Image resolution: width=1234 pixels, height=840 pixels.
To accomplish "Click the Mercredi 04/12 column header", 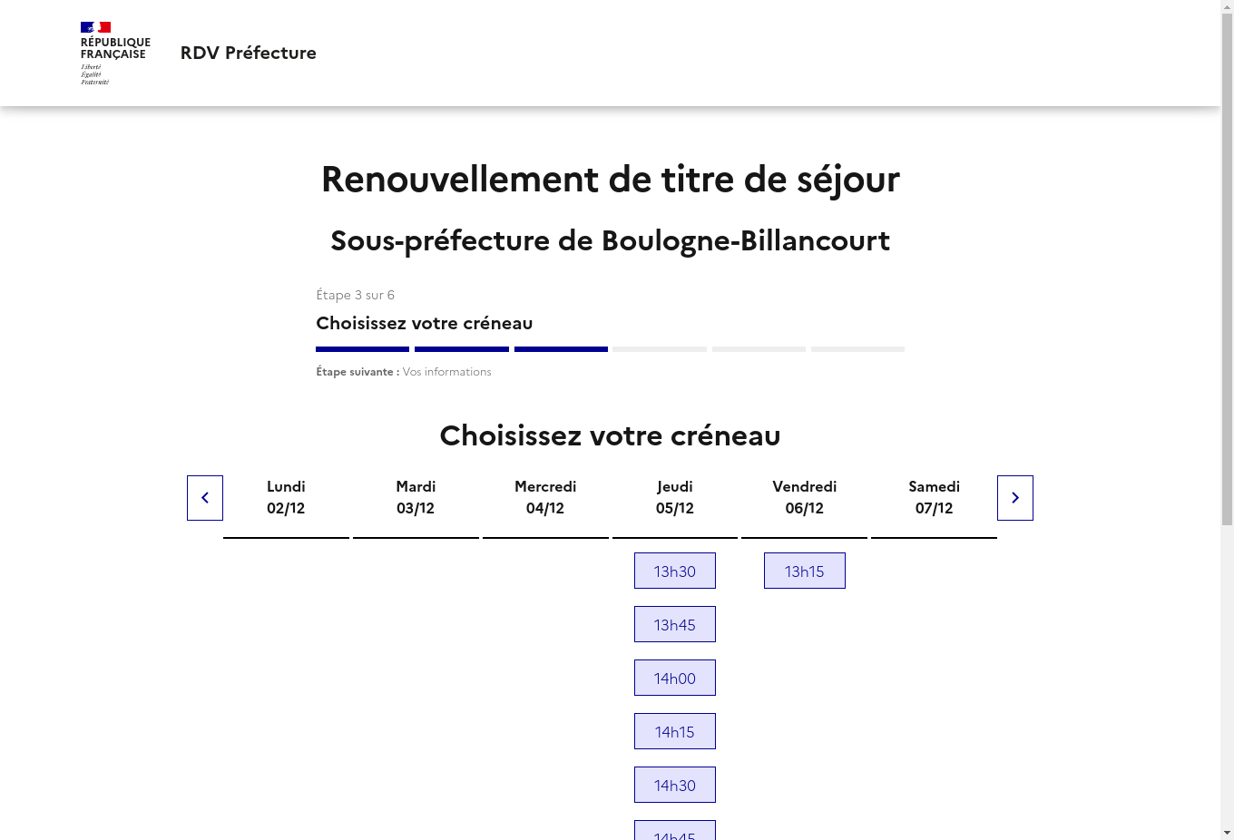I will click(545, 497).
